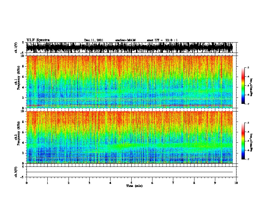Image resolution: width=266 pixels, height=205 pixels.
Task: Click the time axis tick label "9"
Action: pos(215,183)
